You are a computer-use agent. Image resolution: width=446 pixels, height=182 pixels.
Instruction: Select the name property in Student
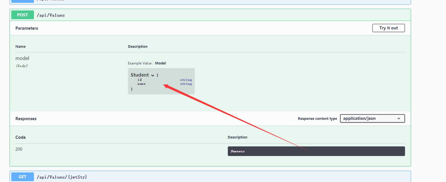141,84
